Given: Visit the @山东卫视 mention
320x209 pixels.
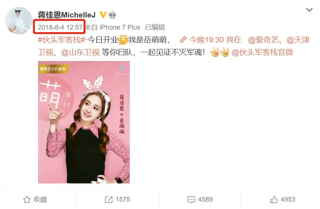Looking at the screenshot, I should [80, 52].
